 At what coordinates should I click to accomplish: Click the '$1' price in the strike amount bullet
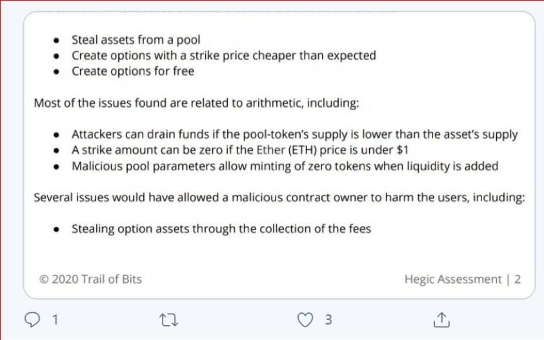pos(403,150)
